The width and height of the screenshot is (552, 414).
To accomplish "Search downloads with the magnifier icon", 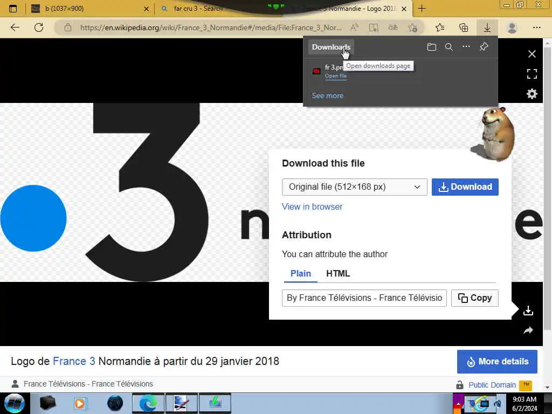I will pyautogui.click(x=449, y=47).
